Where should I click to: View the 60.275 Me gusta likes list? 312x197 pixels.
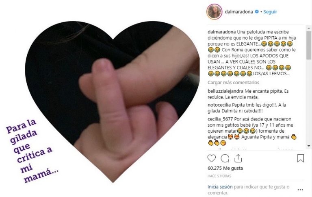225,168
